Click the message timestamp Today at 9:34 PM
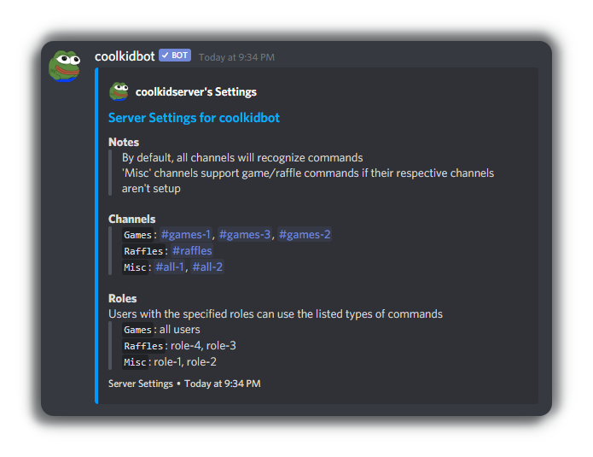The width and height of the screenshot is (593, 457). 236,57
